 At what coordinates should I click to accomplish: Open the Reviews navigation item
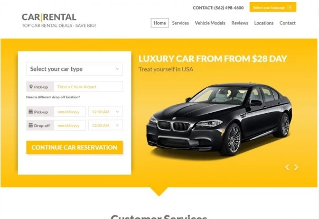tap(240, 23)
